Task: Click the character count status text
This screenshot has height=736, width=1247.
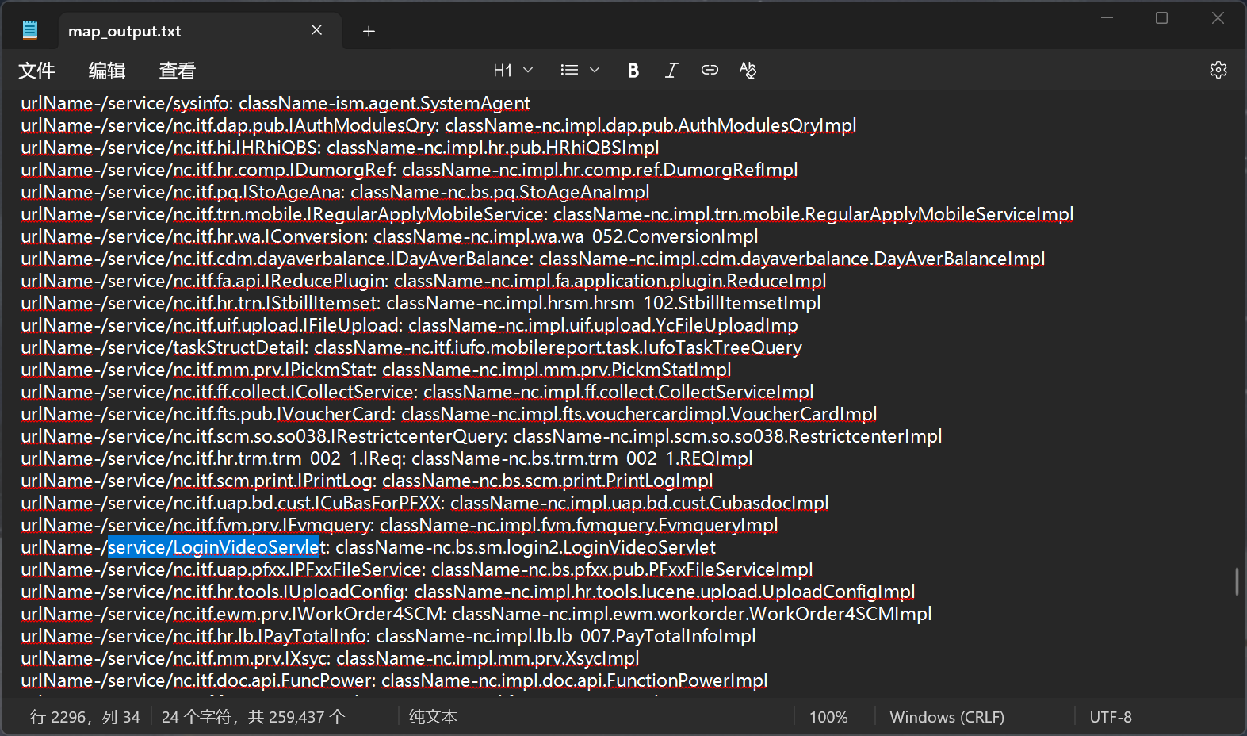Action: click(x=254, y=717)
